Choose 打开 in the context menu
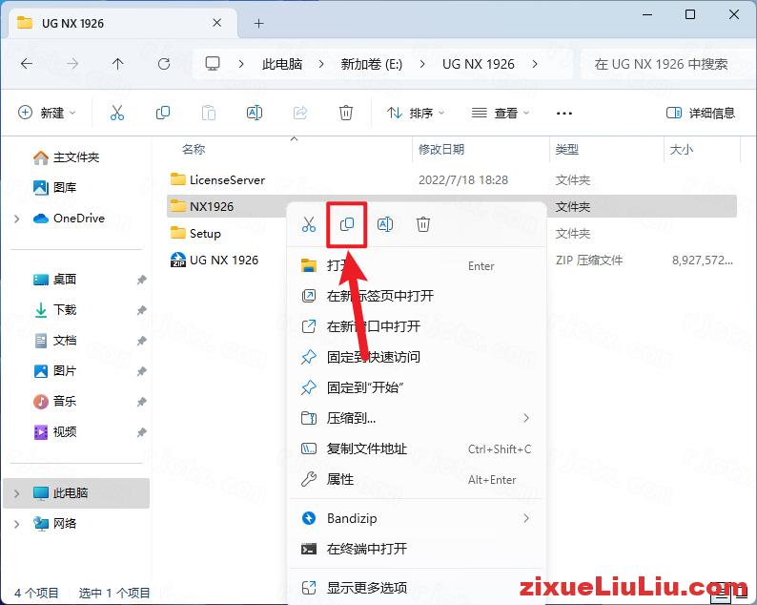The image size is (757, 605). tap(416, 265)
